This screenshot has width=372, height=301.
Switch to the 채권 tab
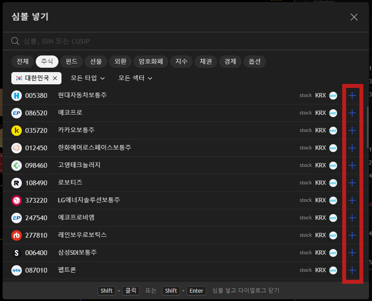coord(206,62)
